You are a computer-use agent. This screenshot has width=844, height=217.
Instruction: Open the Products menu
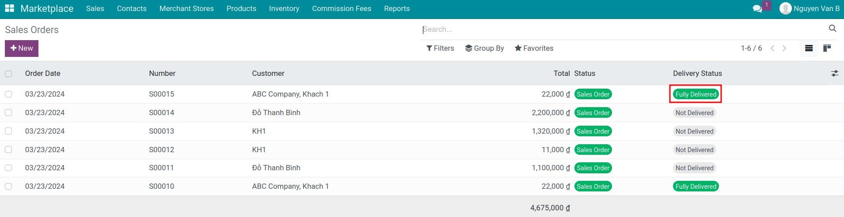(241, 8)
